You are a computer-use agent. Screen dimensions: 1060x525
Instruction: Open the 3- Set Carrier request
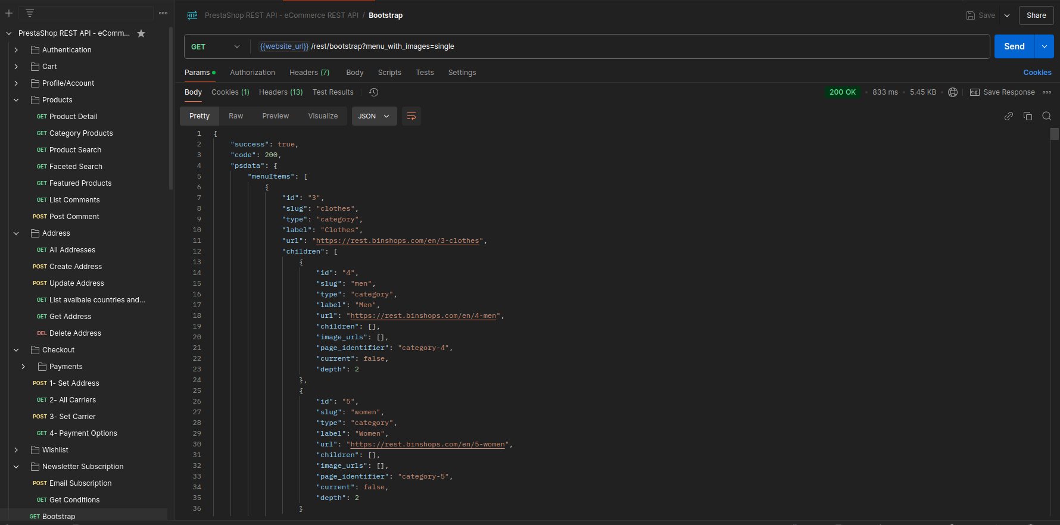(73, 417)
